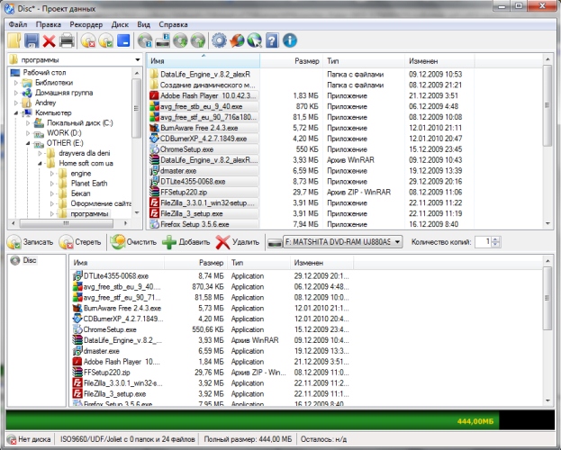
Task: Select the Disc root in the project tree
Action: [x=29, y=262]
